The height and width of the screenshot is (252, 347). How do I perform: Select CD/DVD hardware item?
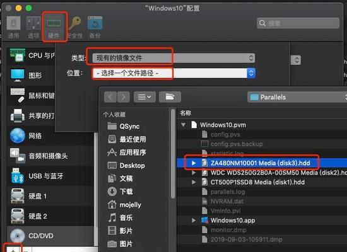(50, 236)
